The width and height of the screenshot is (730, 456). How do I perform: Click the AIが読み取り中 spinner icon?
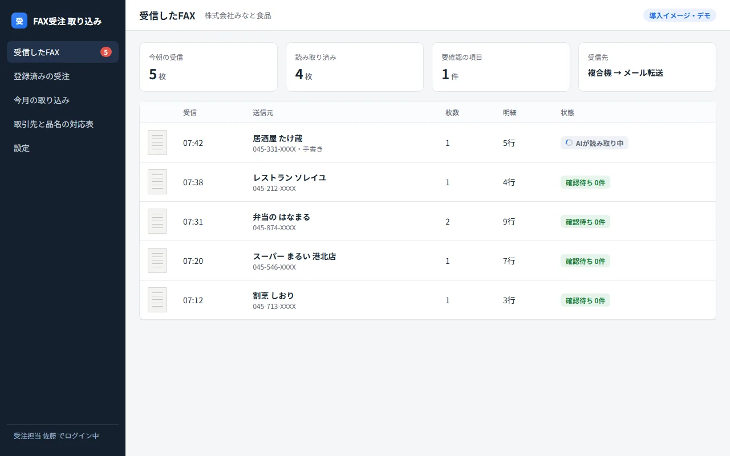click(x=569, y=142)
